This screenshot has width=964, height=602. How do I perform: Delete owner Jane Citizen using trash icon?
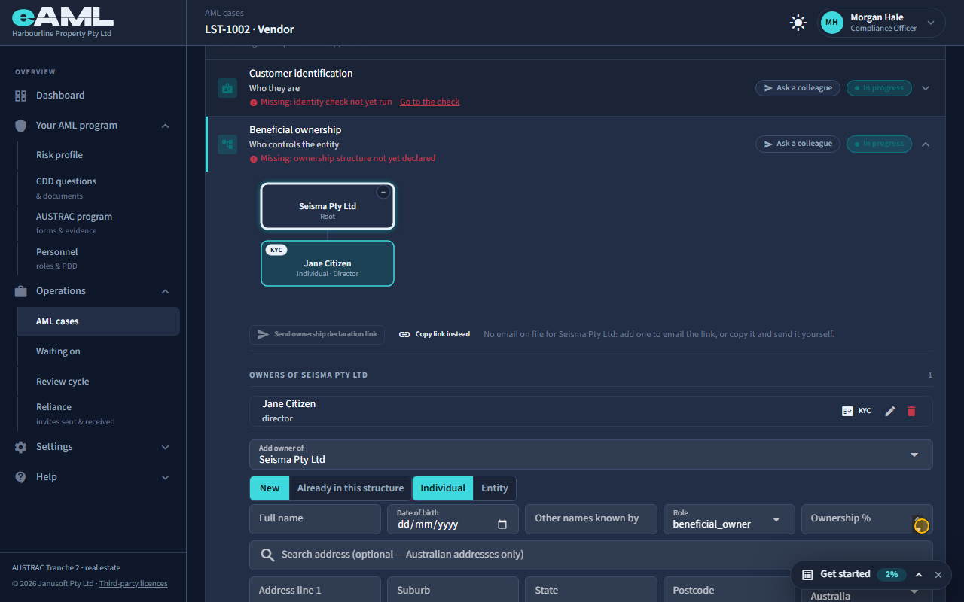point(911,411)
